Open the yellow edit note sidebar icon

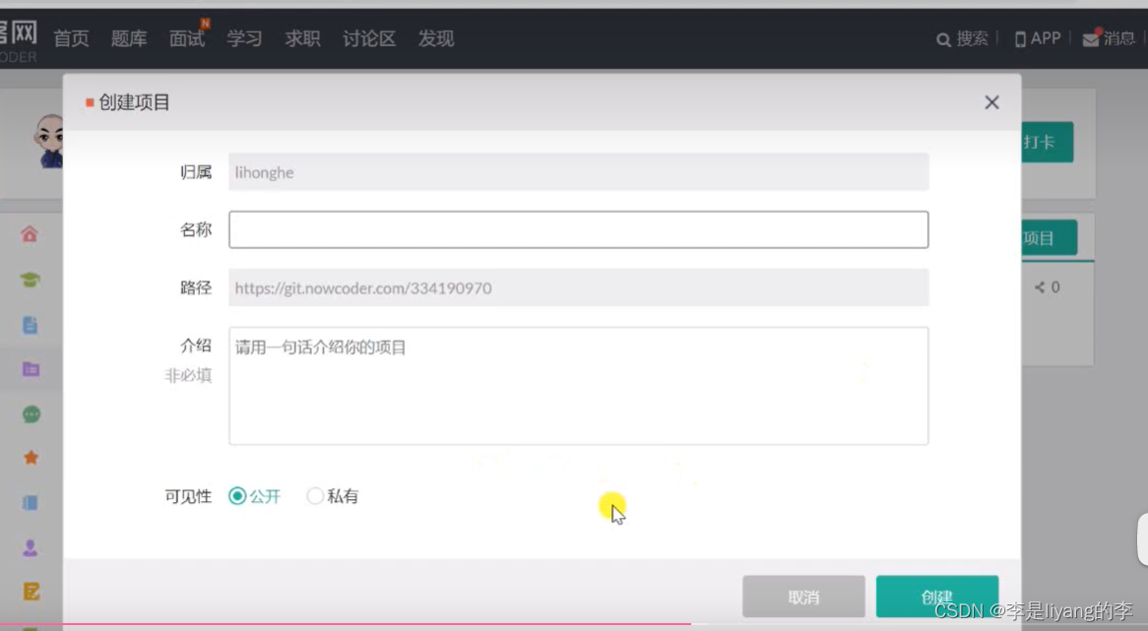pyautogui.click(x=31, y=592)
